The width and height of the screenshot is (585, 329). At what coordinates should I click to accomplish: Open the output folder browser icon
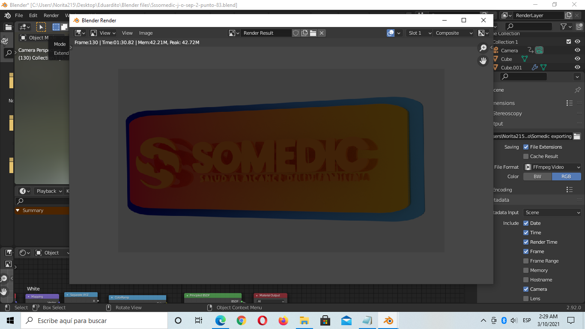pos(577,136)
